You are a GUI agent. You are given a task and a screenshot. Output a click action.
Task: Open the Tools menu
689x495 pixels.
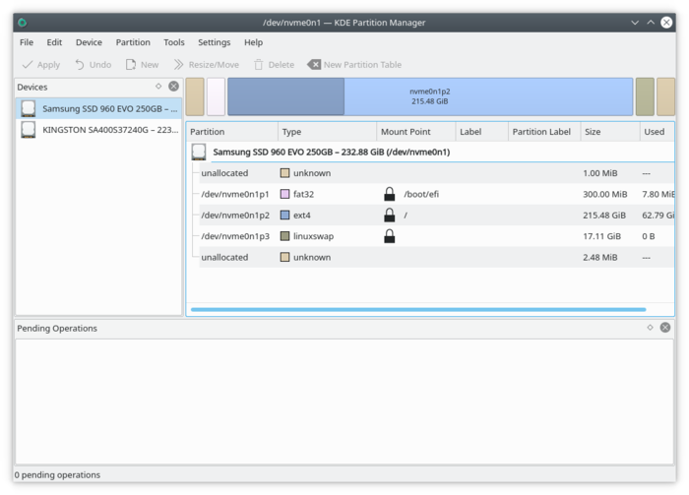(x=174, y=42)
